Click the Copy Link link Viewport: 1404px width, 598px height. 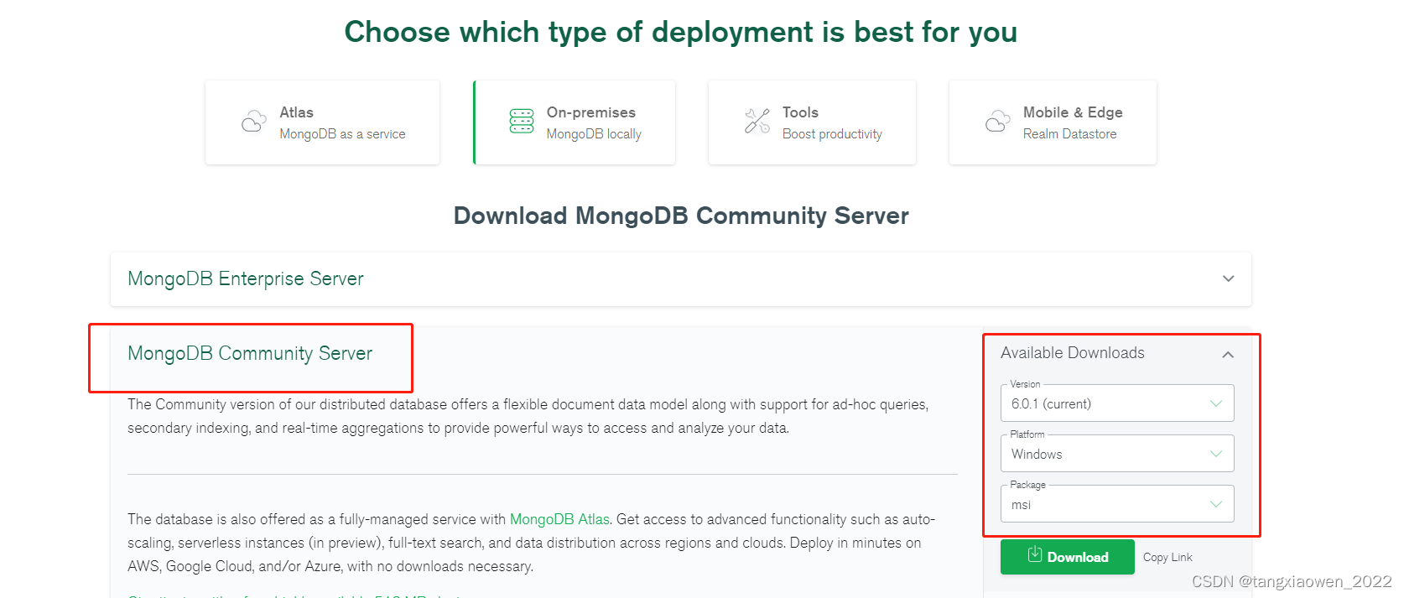coord(1167,557)
